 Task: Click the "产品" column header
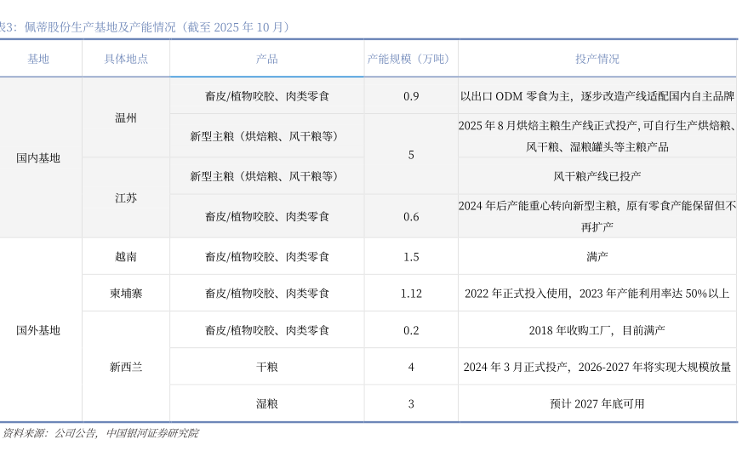tap(266, 59)
